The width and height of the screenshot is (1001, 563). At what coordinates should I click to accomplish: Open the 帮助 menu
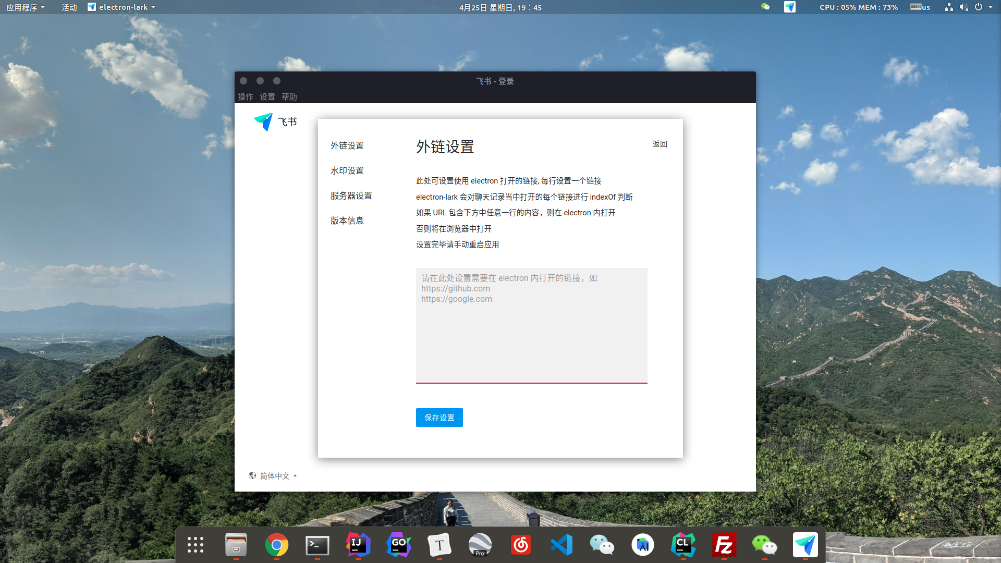289,97
